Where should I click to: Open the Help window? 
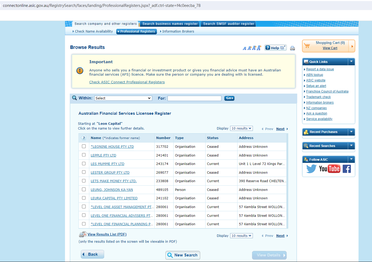click(x=275, y=48)
